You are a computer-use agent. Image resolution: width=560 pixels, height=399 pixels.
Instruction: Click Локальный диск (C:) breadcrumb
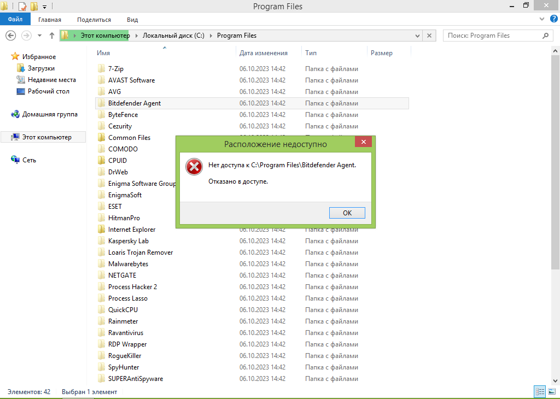coord(173,36)
